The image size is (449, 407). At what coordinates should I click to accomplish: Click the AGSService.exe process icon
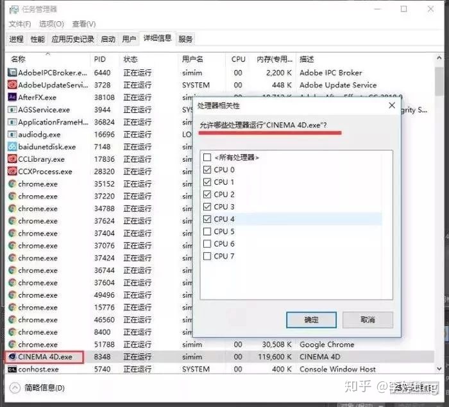12,110
